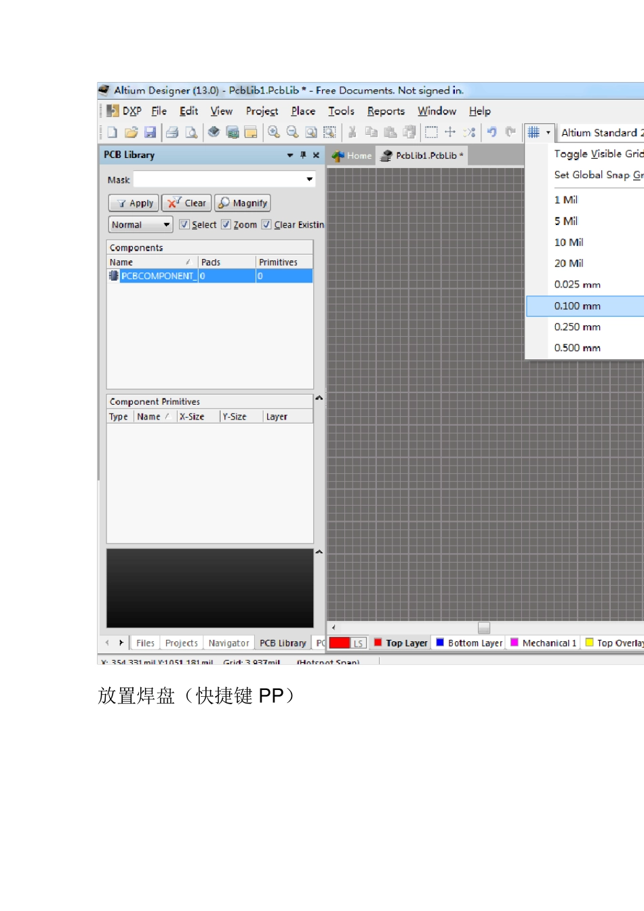Image resolution: width=644 pixels, height=911 pixels.
Task: Close the PCB Library panel
Action: tap(316, 155)
